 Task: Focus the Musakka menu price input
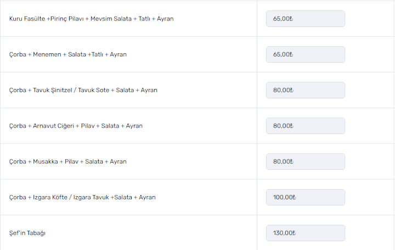306,162
